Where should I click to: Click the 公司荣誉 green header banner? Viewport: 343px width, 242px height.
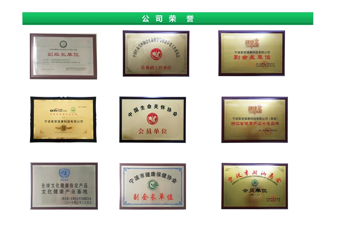click(x=168, y=18)
